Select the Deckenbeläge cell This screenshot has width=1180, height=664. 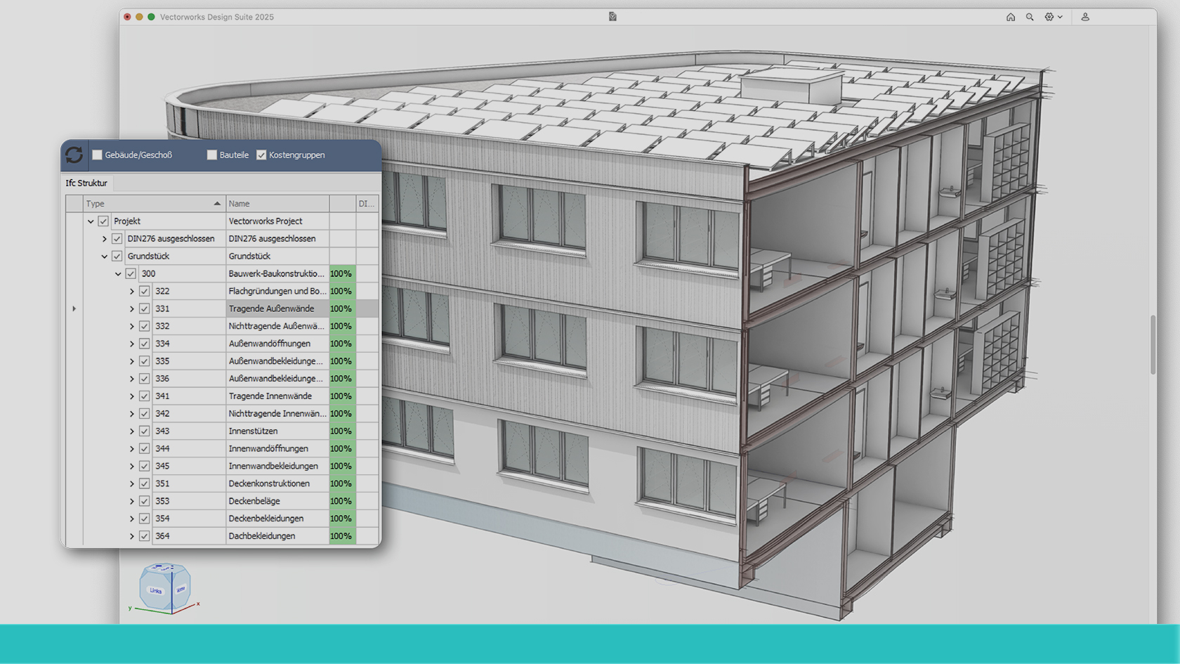[277, 501]
